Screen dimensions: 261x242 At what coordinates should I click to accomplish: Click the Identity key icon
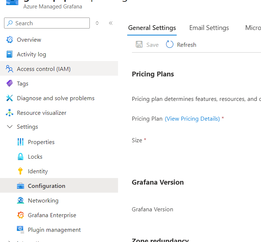pos(21,171)
